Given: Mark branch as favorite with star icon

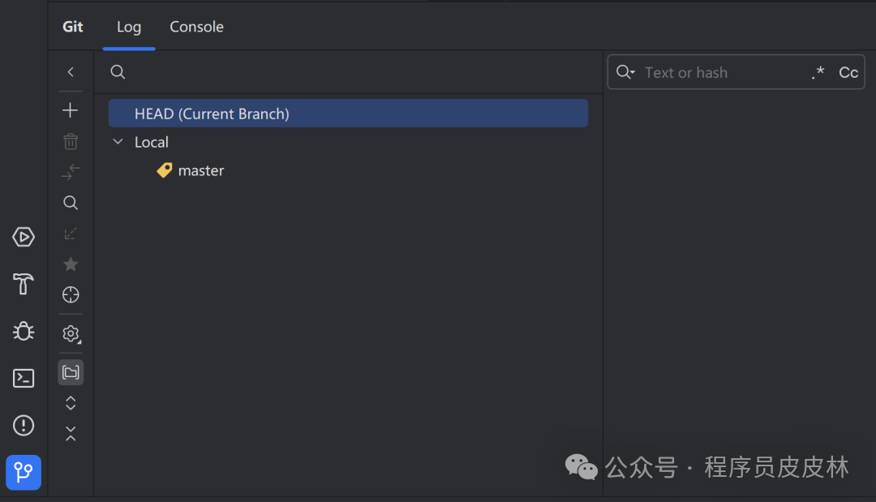Looking at the screenshot, I should click(71, 264).
